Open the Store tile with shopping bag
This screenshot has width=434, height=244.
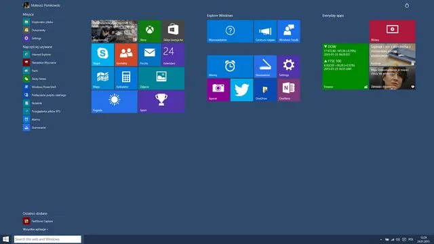(173, 31)
